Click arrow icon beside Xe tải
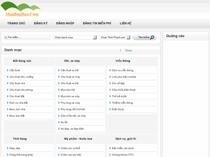The height and width of the screenshot is (157, 210). coord(59,122)
